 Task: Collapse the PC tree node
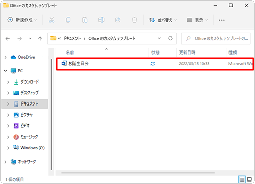click(6, 71)
